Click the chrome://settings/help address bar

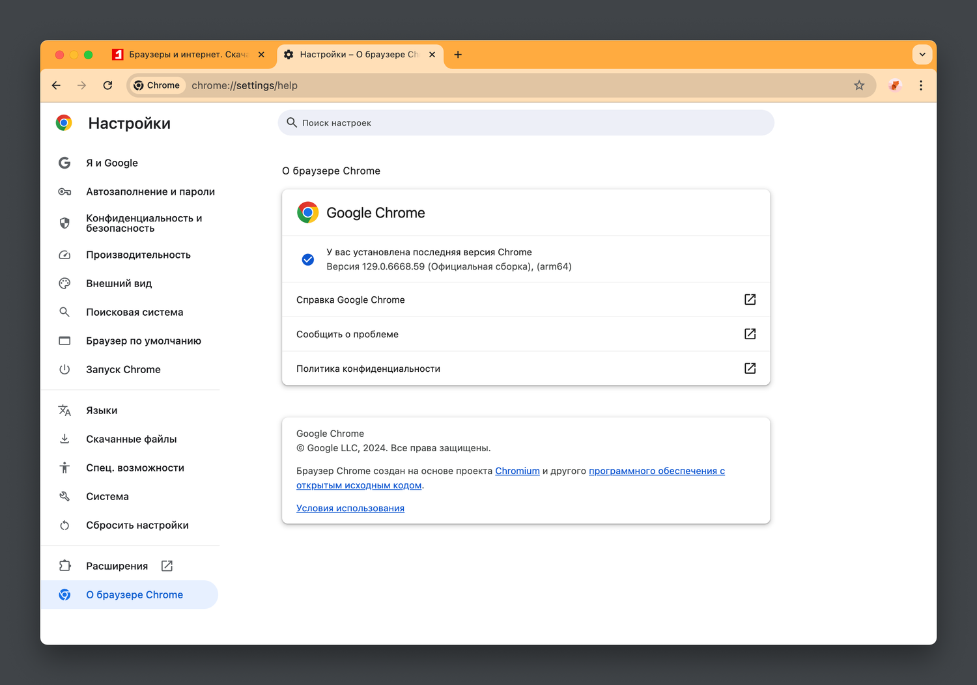[456, 85]
